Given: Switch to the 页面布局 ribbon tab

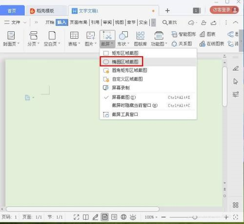Looking at the screenshot, I should (79, 22).
